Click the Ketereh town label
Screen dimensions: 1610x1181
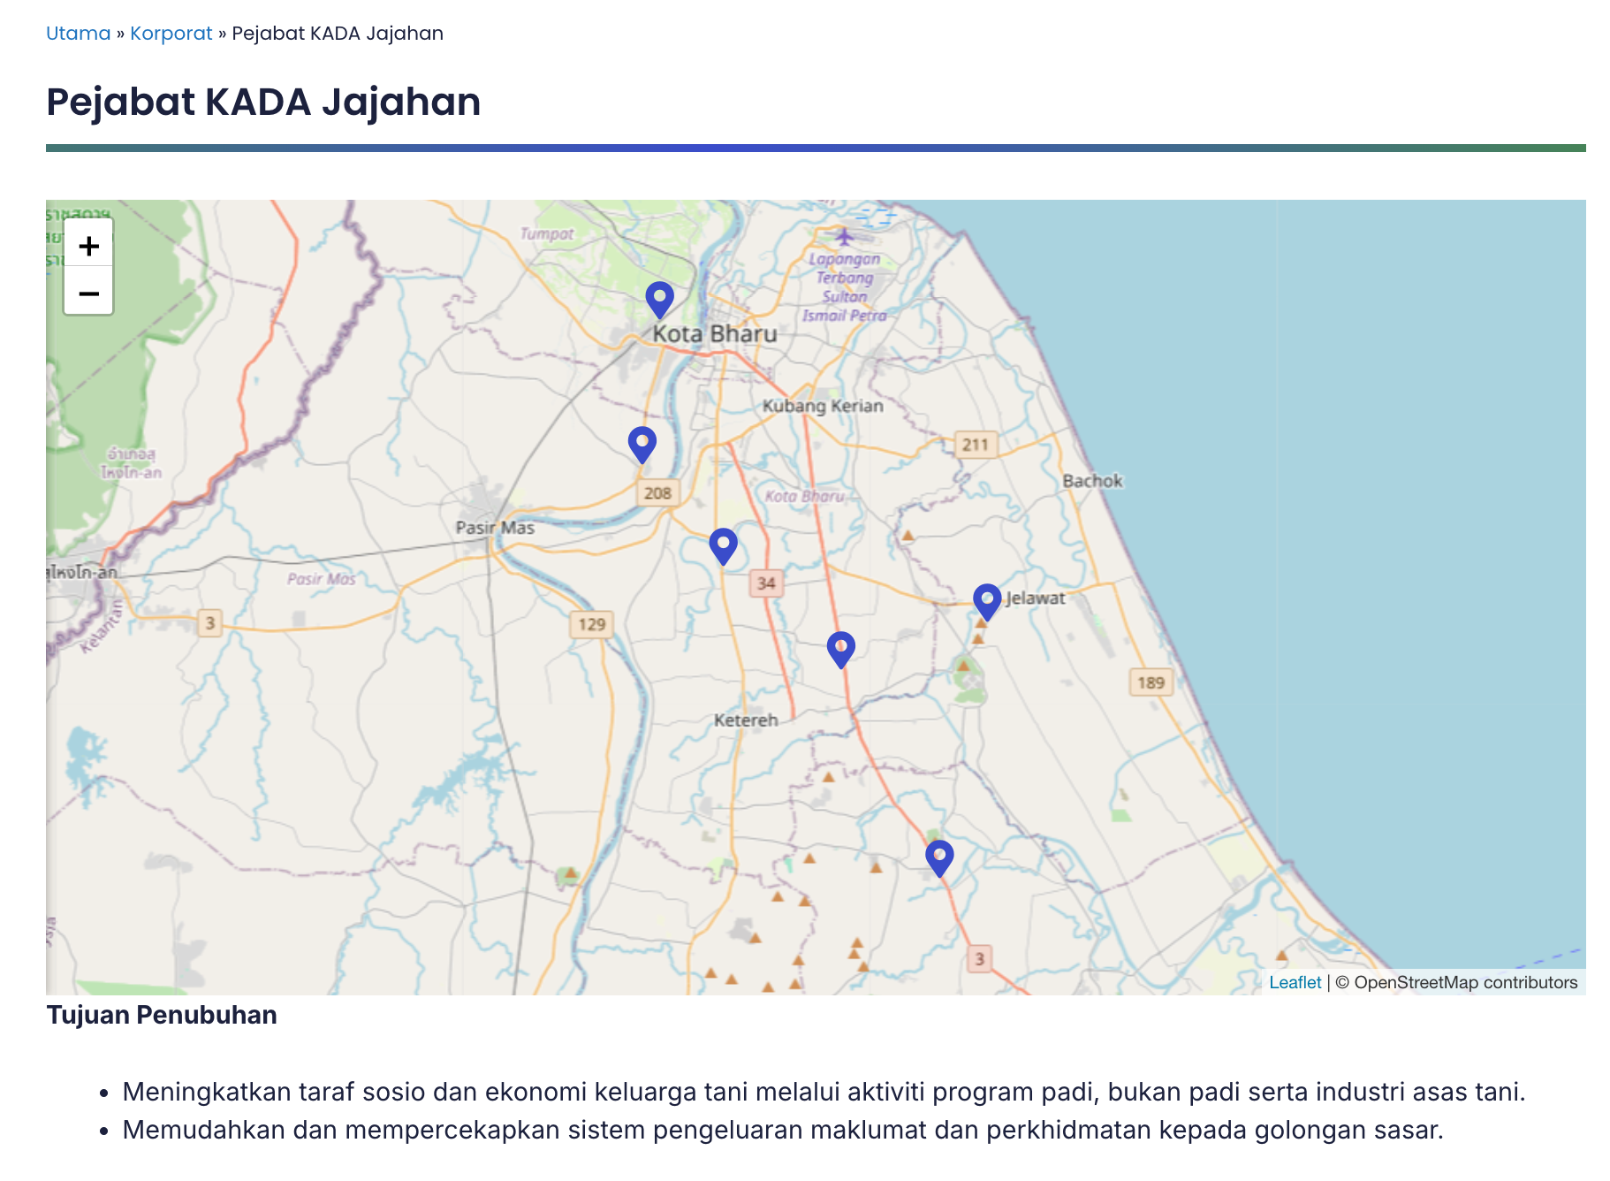click(746, 720)
